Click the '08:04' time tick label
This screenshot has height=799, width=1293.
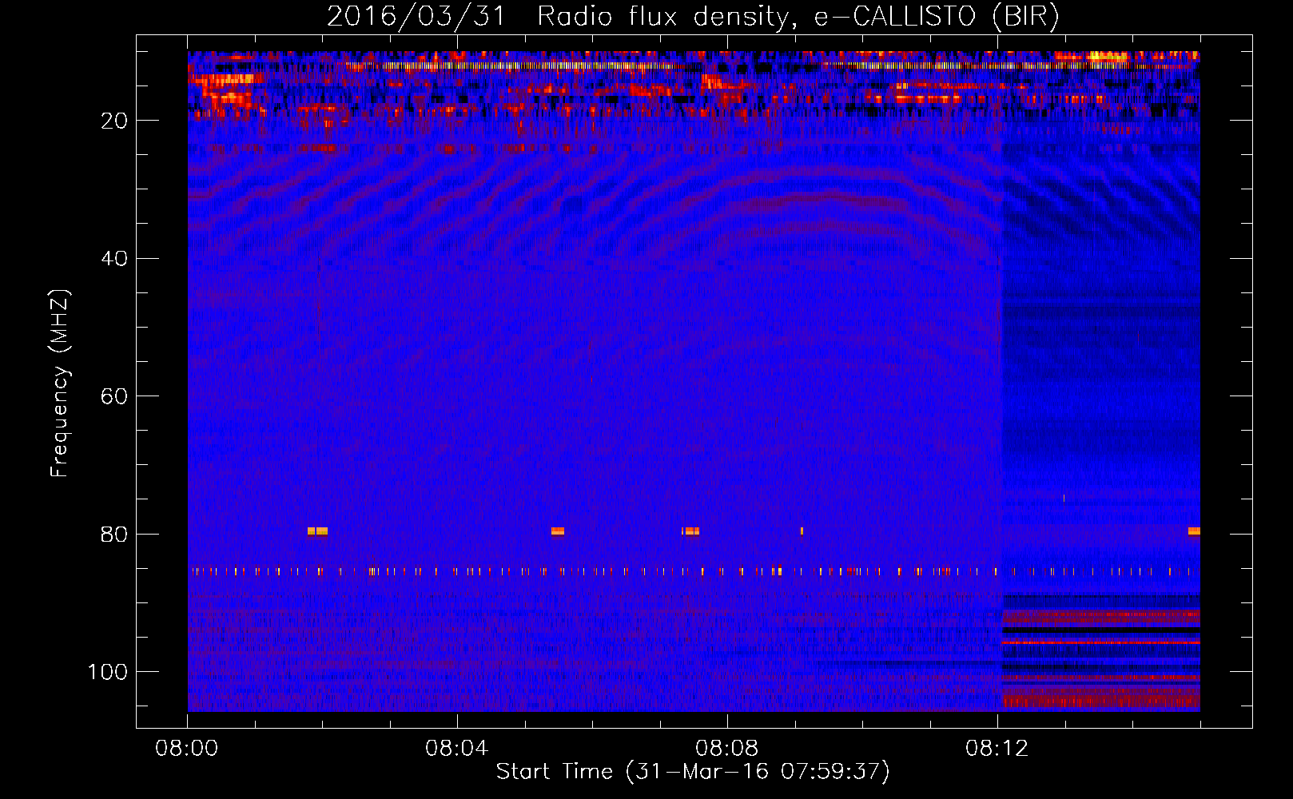(457, 749)
